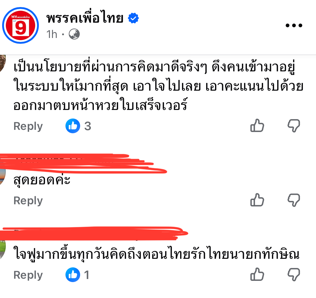
Task: Thumbs up the first policy comment
Action: [257, 126]
